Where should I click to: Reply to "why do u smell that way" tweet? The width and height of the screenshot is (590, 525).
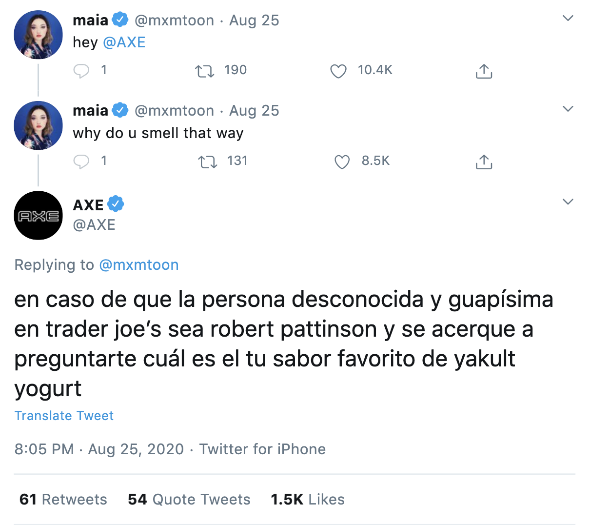click(x=81, y=162)
